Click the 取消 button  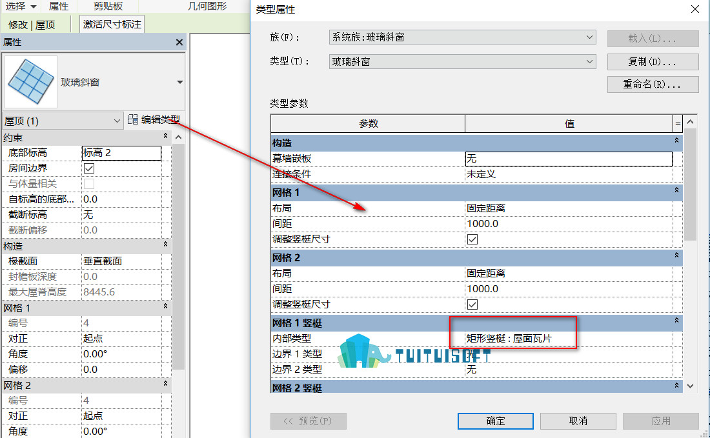(x=578, y=421)
